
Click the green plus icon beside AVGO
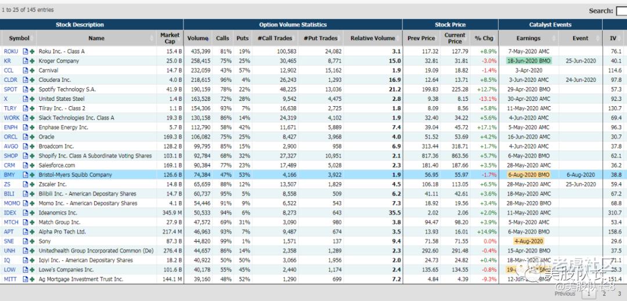tap(32, 147)
